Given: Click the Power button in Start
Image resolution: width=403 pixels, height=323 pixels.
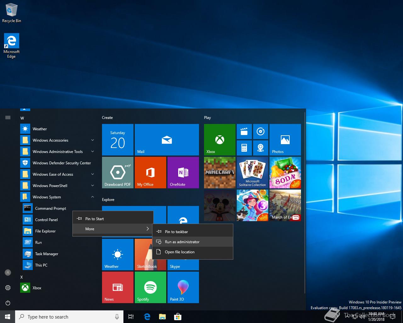Looking at the screenshot, I should 8,302.
